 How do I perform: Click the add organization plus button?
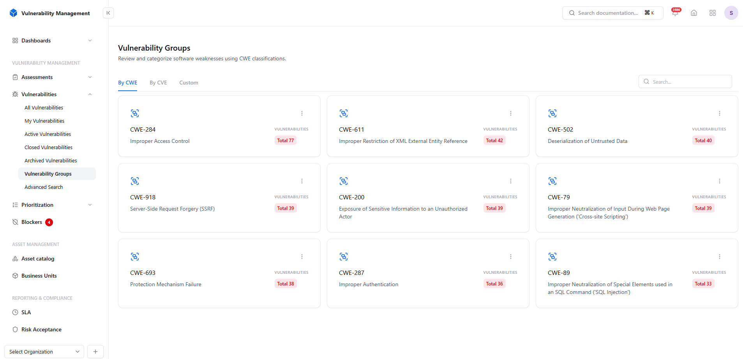pos(95,352)
